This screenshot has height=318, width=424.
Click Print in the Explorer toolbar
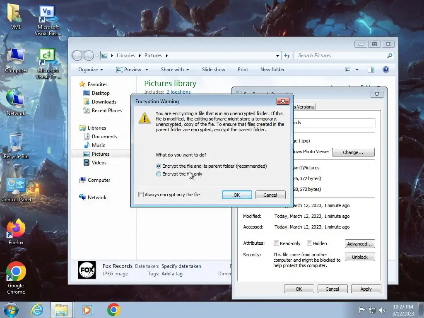pos(243,70)
